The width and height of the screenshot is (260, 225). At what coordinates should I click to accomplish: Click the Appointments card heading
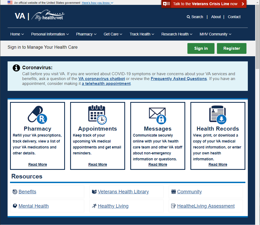pos(97,129)
